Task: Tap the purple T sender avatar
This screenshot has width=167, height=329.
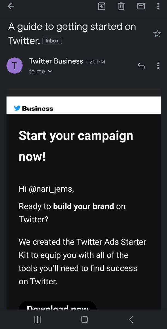Action: click(x=14, y=66)
